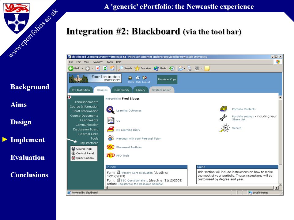This screenshot has height=220, width=294.
Task: Open the Favorites menu
Action: tap(98, 62)
